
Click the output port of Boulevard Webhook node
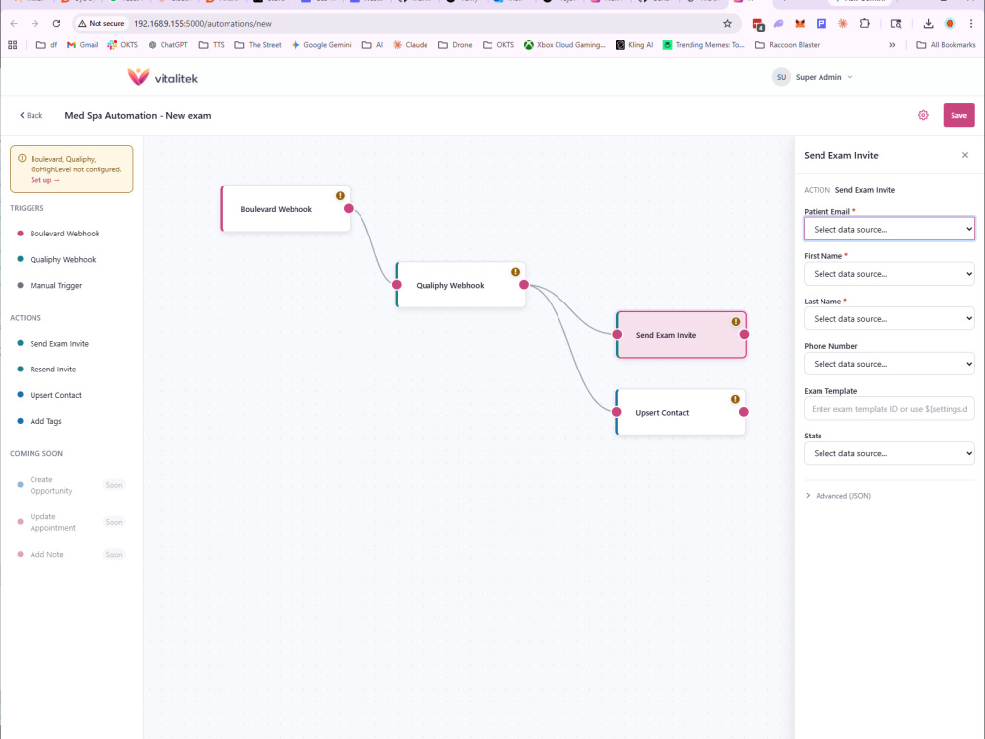(349, 209)
